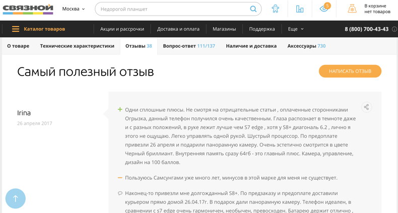398x213 pixels.
Task: Click text 'Одни сплошные плюсы'
Action: click(x=155, y=110)
